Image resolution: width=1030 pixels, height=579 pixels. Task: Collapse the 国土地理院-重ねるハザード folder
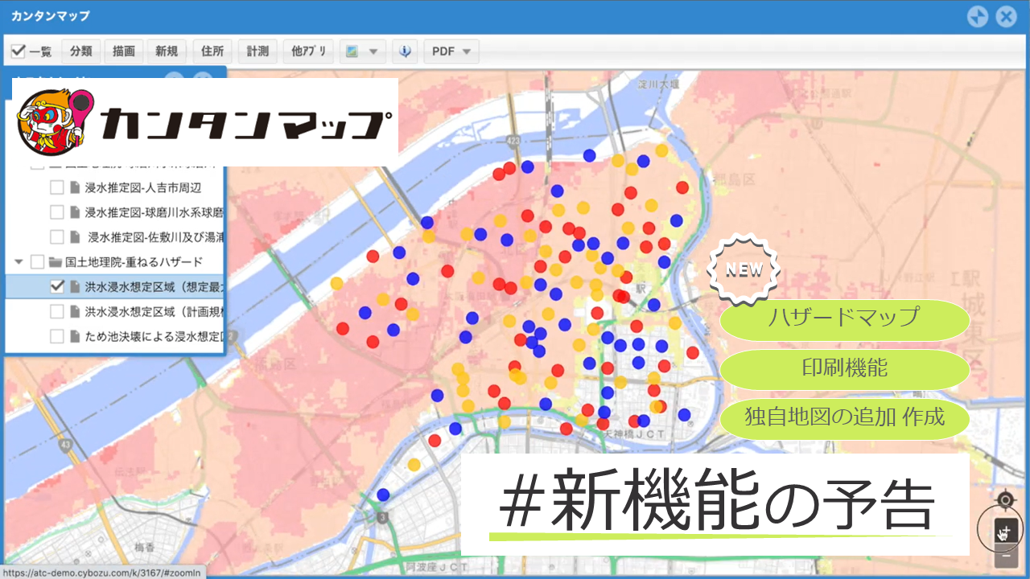coord(19,261)
